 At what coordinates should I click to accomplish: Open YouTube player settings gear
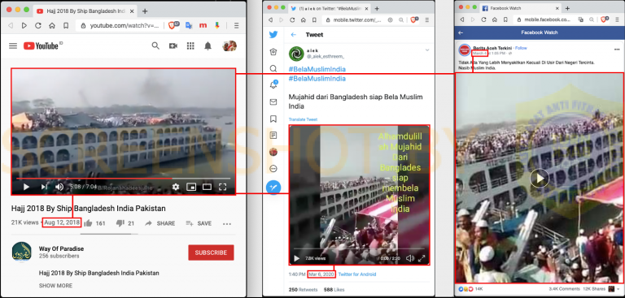(x=176, y=187)
